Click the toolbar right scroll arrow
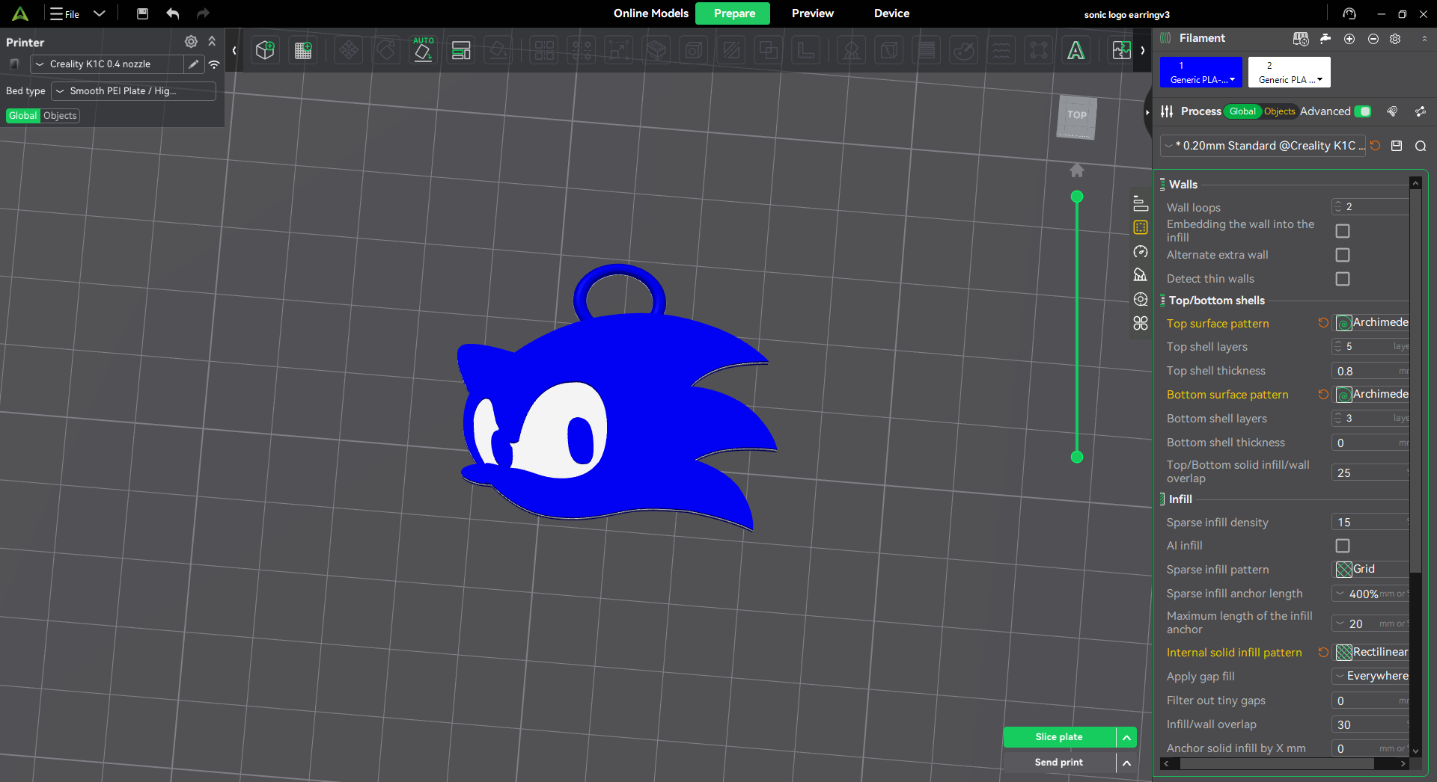1437x782 pixels. [1142, 51]
